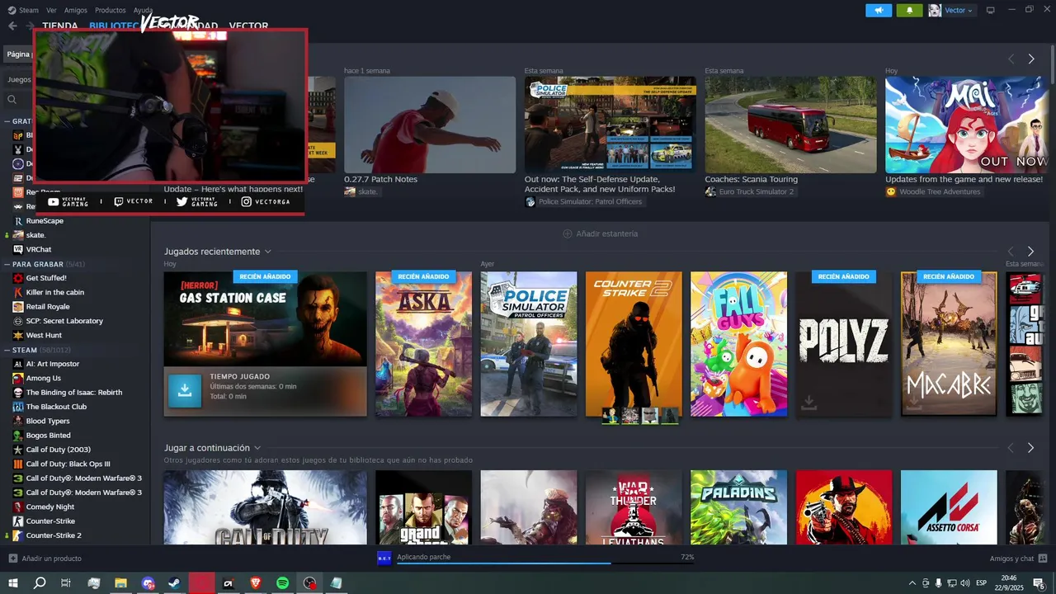Collapse the STEAM collection in sidebar
The height and width of the screenshot is (594, 1056).
pyautogui.click(x=7, y=350)
